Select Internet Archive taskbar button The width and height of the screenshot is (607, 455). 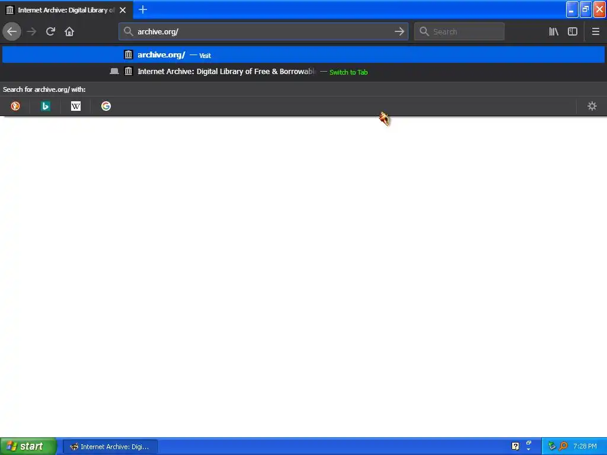(x=110, y=447)
